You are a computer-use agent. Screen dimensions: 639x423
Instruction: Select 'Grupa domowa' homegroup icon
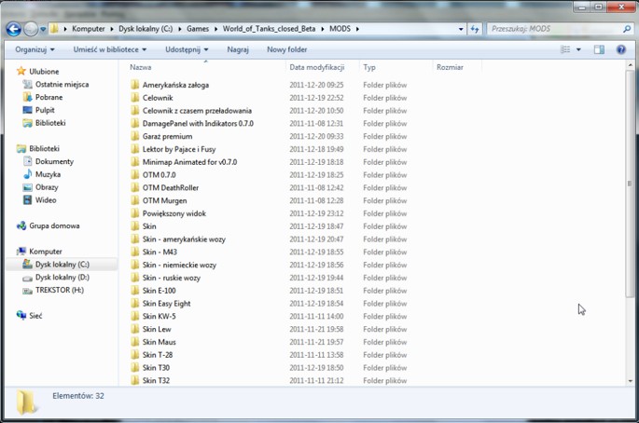point(21,225)
